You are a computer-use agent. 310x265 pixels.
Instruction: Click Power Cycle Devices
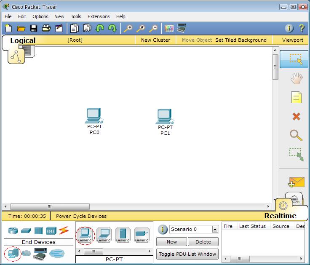pyautogui.click(x=81, y=216)
